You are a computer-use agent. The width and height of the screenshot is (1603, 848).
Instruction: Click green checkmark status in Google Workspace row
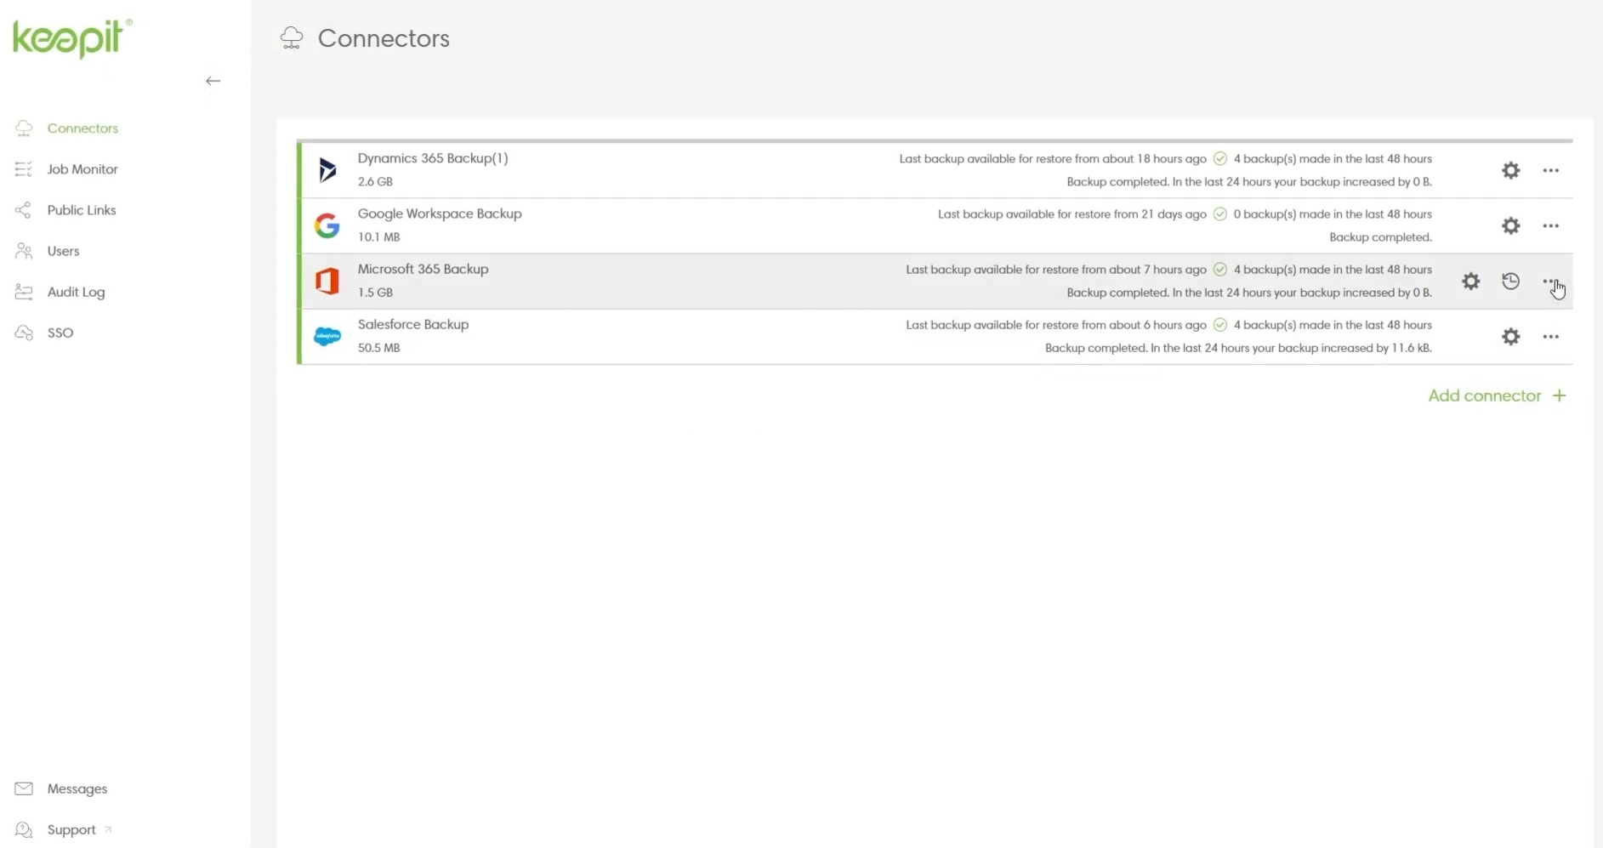[1219, 213]
